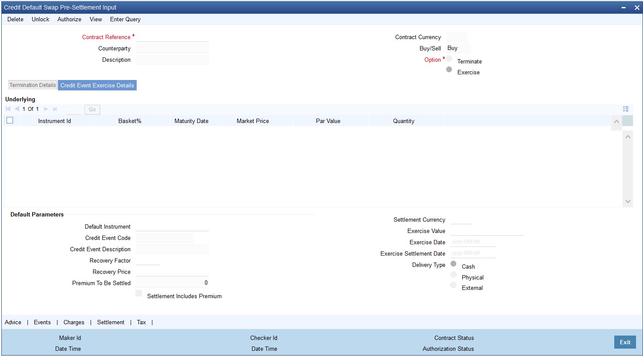Choose Cash delivery type
Viewport: 643px width, 356px height.
(x=454, y=264)
